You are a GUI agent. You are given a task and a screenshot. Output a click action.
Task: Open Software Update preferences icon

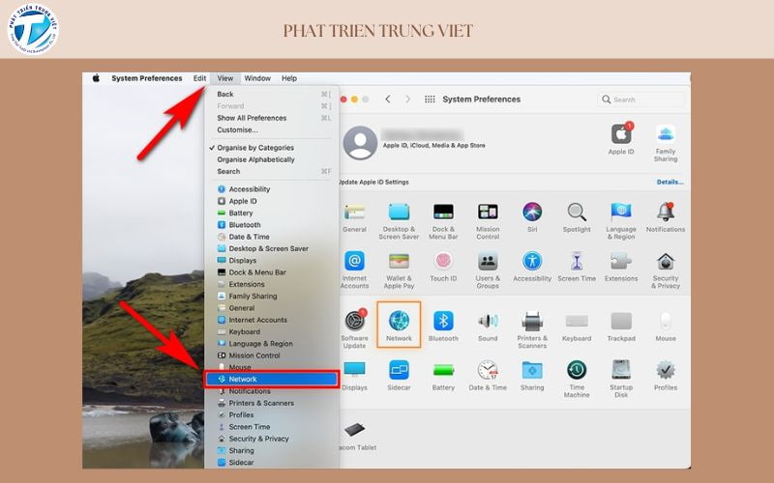354,322
